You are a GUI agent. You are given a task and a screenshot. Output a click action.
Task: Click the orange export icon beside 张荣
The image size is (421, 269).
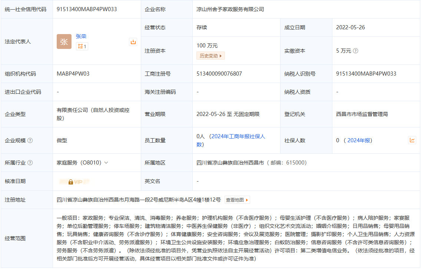133,42
